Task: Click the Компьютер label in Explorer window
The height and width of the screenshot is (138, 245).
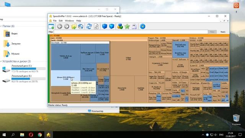Action: click(97, 111)
